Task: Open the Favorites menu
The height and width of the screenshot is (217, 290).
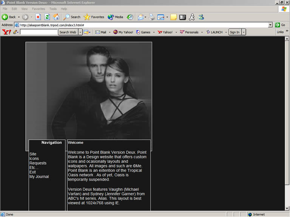Action: (x=38, y=9)
